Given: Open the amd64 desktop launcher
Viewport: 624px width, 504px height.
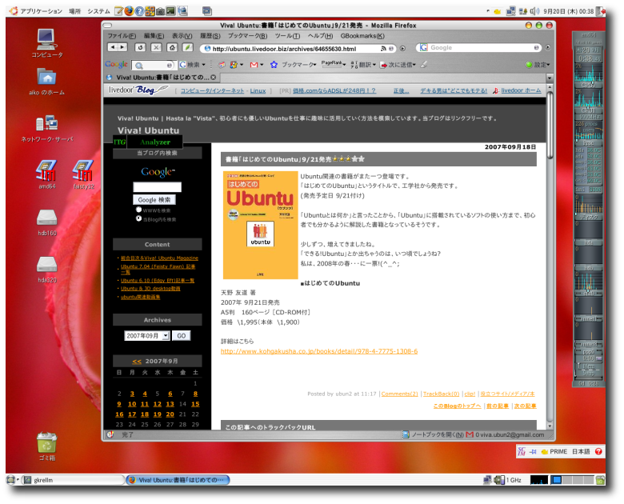Looking at the screenshot, I should 47,174.
